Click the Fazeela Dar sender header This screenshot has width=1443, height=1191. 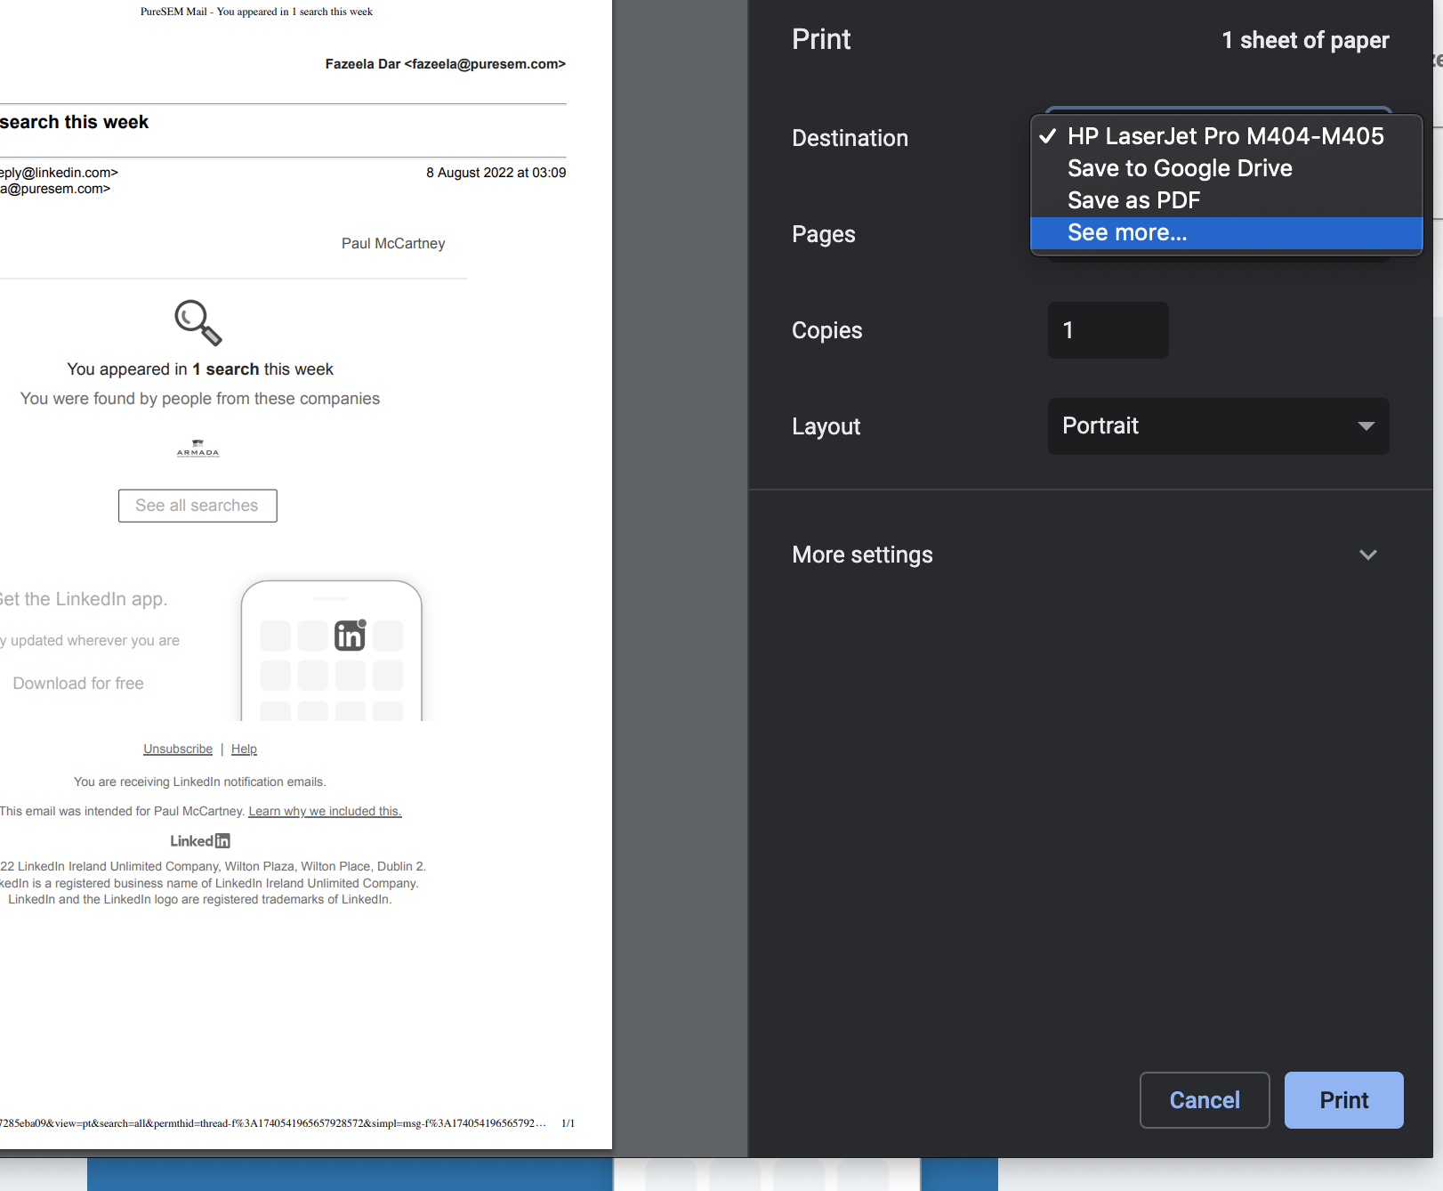click(x=445, y=64)
